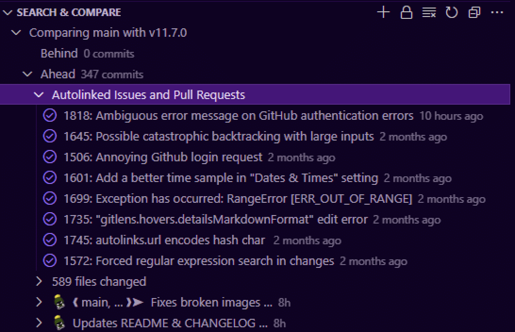Select issue 1699 RangeError ERR_OUT_OF_RANGE

point(238,199)
